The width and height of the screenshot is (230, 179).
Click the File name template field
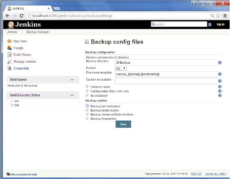[x=167, y=74]
